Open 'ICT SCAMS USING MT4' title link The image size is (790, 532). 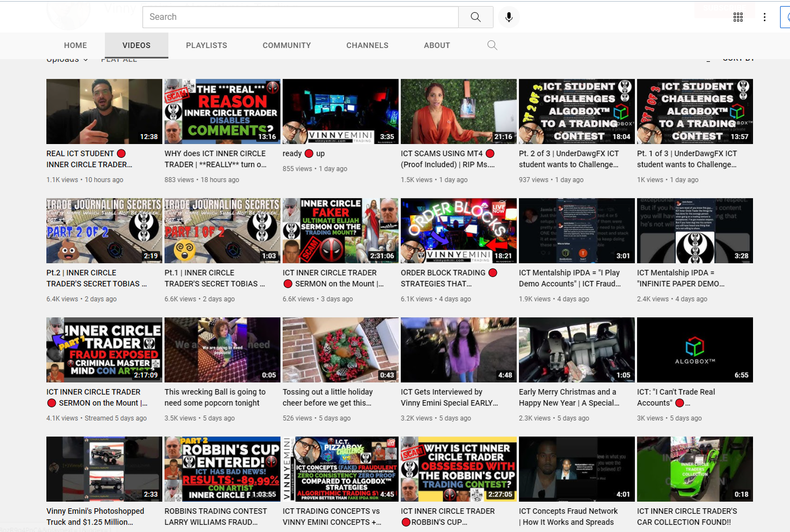point(448,159)
